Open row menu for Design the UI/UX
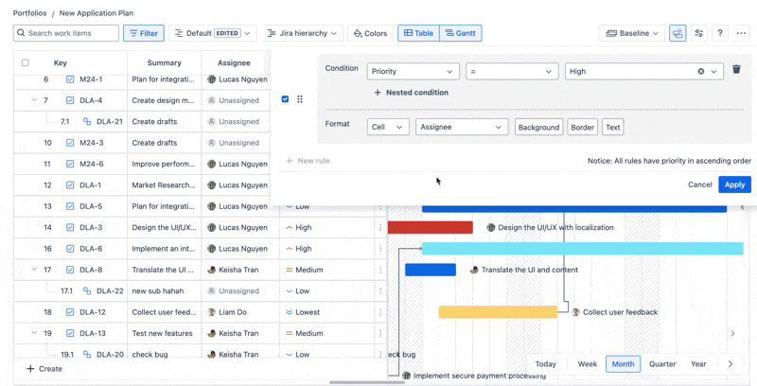The image size is (757, 386). point(380,228)
